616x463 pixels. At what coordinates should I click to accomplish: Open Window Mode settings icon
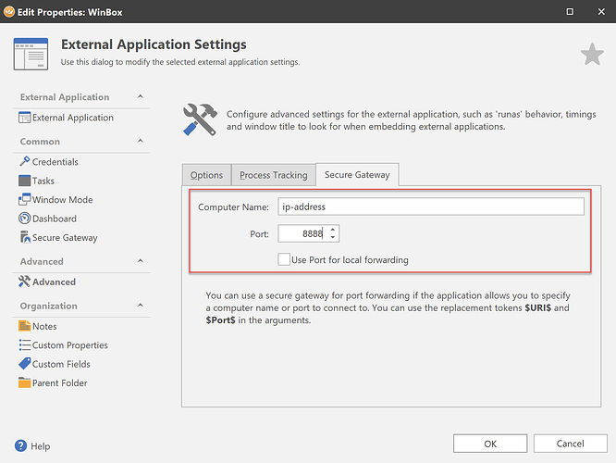(24, 200)
